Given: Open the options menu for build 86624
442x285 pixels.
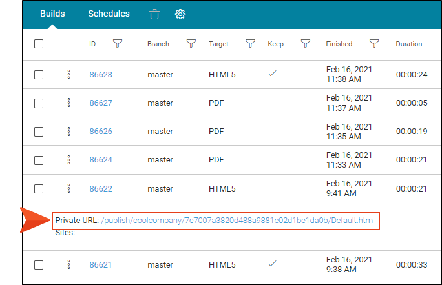Looking at the screenshot, I should [x=68, y=160].
